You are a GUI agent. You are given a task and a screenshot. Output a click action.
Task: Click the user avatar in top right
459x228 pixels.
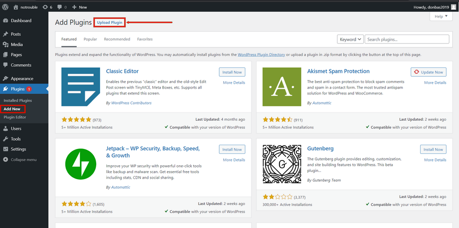[453, 7]
